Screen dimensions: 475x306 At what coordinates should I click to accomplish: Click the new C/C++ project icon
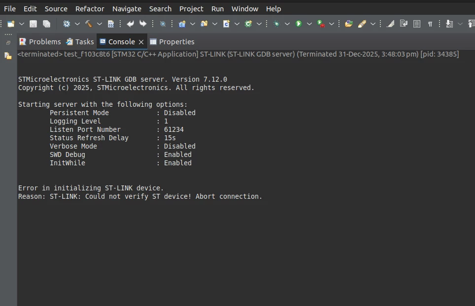pos(182,24)
